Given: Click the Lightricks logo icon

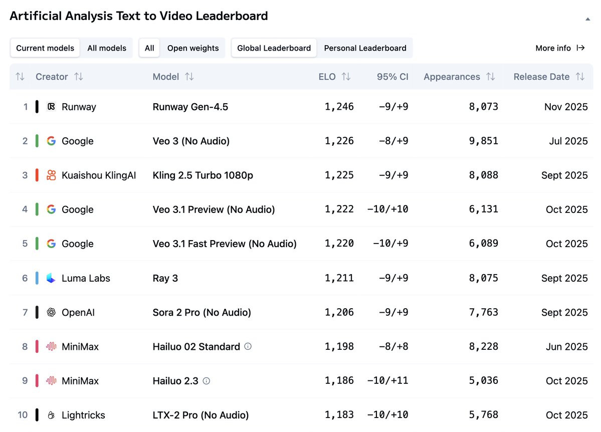Looking at the screenshot, I should [51, 415].
